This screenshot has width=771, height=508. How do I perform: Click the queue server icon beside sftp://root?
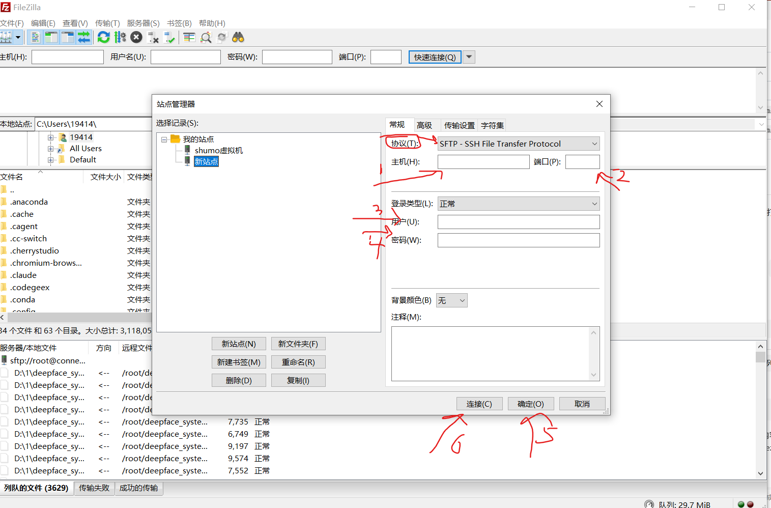[x=5, y=360]
